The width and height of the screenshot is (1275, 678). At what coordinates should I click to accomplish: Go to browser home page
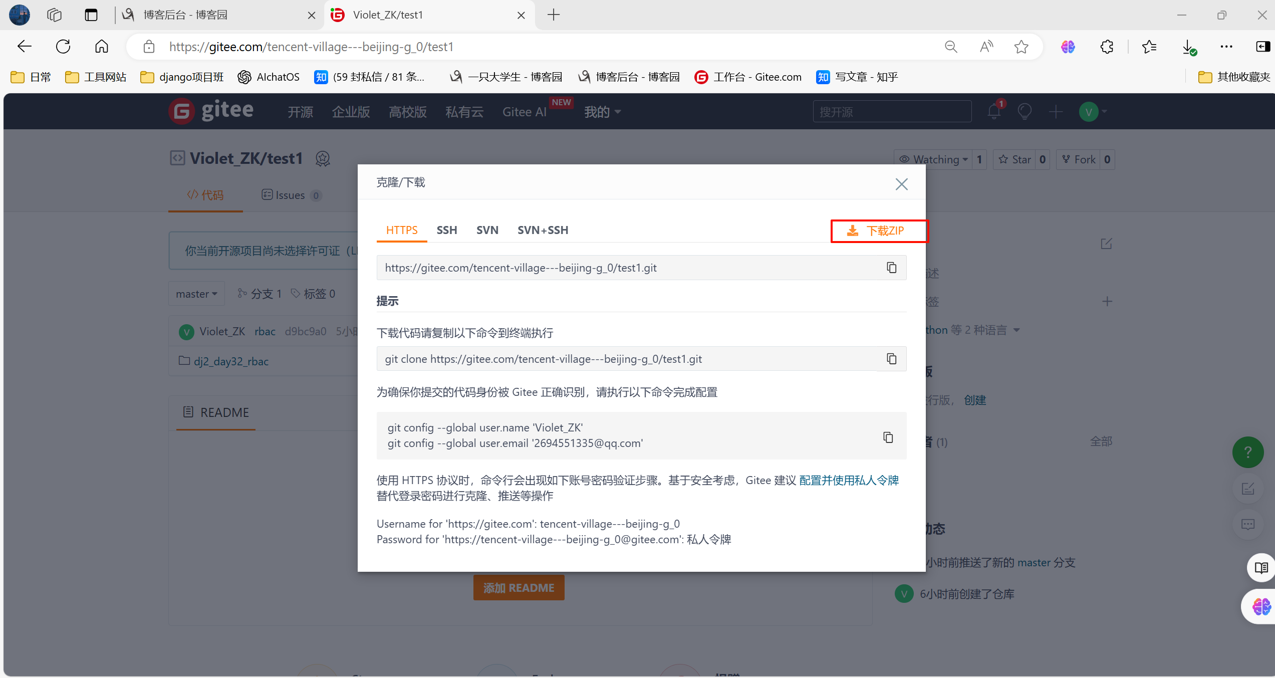(x=102, y=47)
